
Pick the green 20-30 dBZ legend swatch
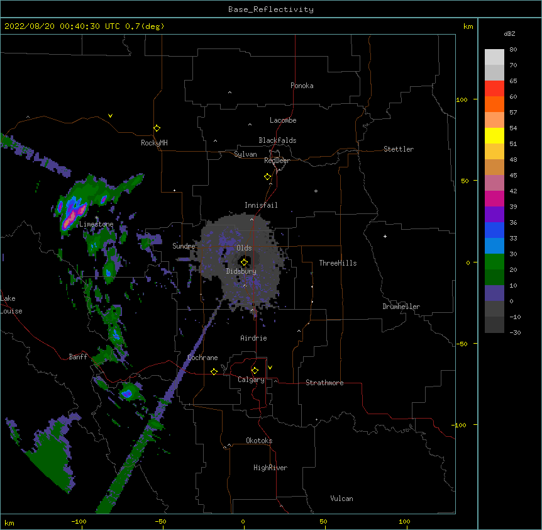494,261
